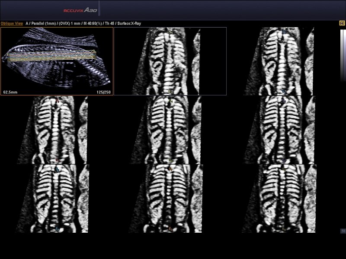Select the E marker on reference image slice lines
The height and width of the screenshot is (259, 346).
click(8, 54)
